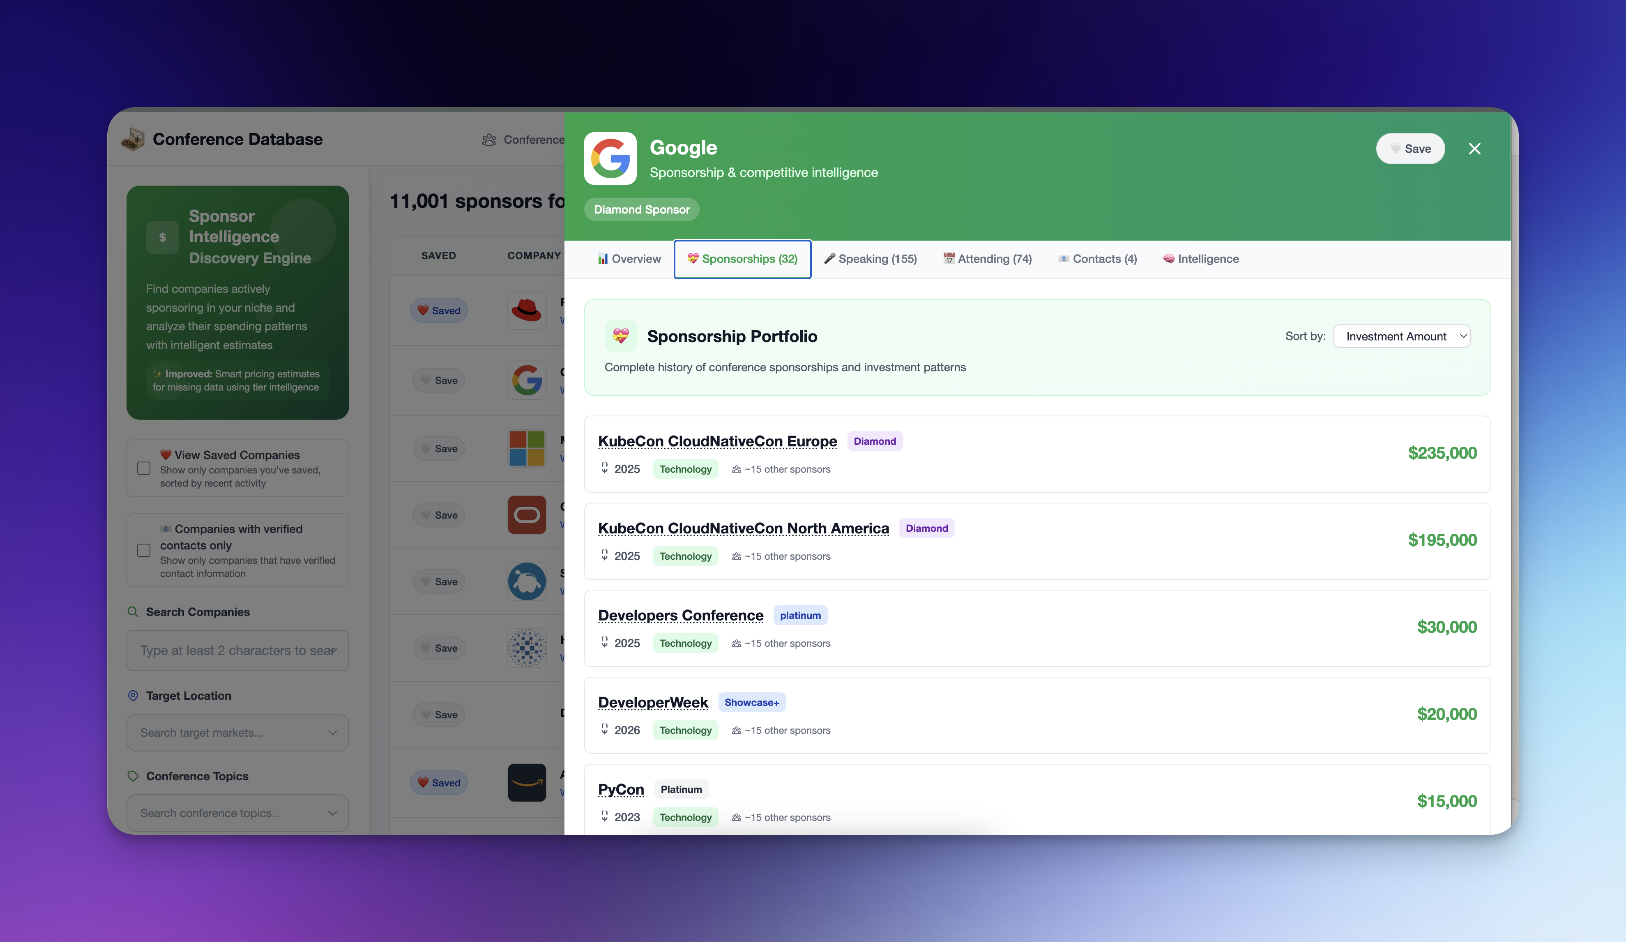Click the Conference Database logo icon
This screenshot has width=1626, height=942.
133,139
